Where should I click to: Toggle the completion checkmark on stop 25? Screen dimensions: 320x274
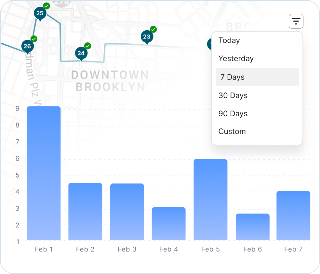46,6
